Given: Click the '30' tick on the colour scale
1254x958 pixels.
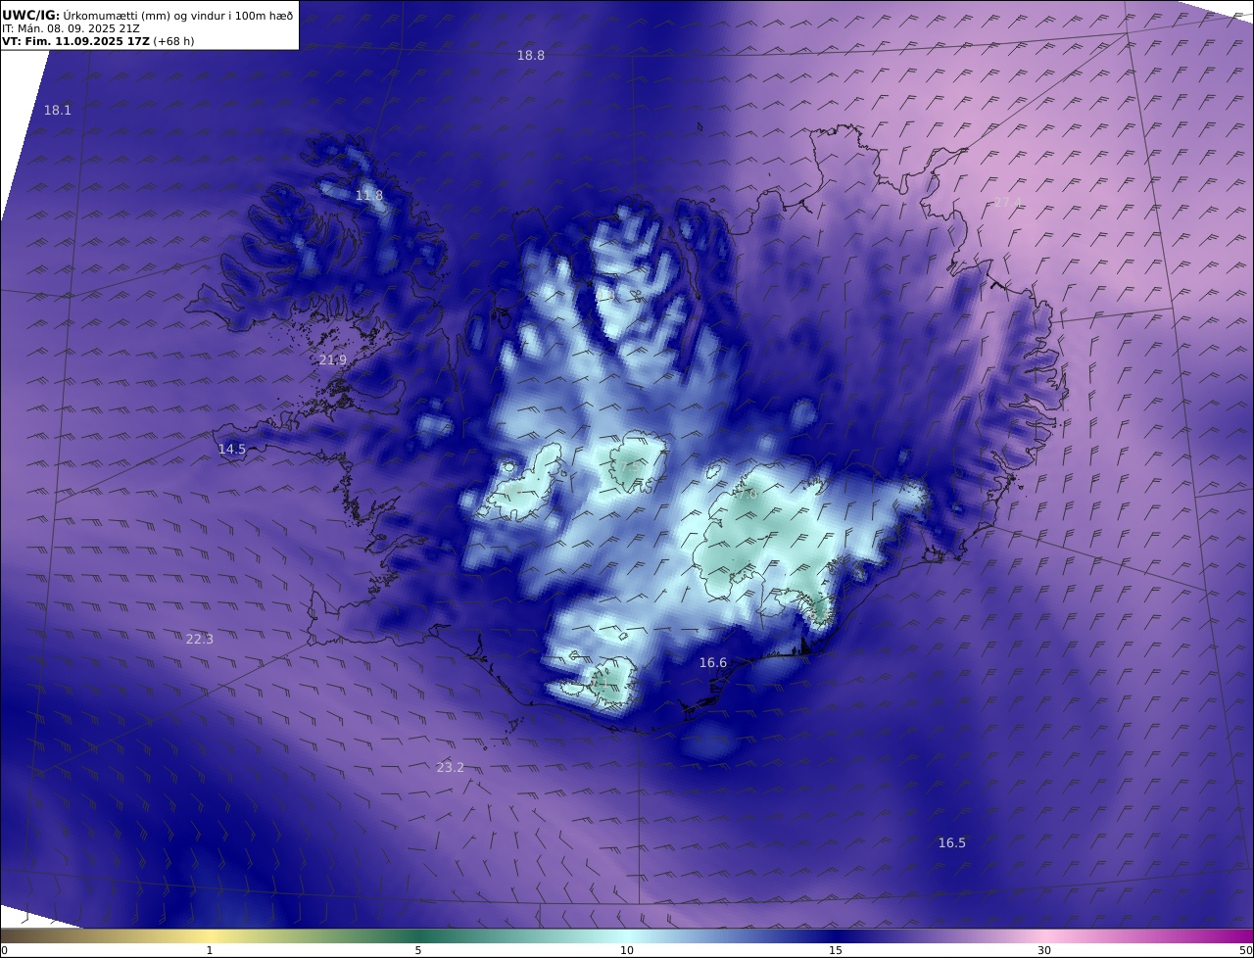Looking at the screenshot, I should tap(1044, 950).
